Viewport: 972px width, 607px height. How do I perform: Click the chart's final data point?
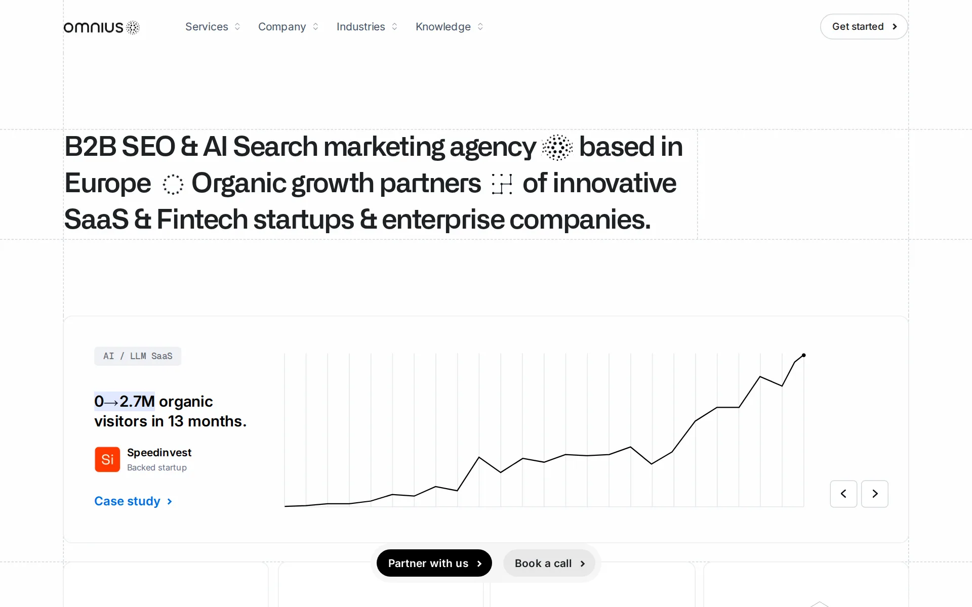pyautogui.click(x=803, y=355)
